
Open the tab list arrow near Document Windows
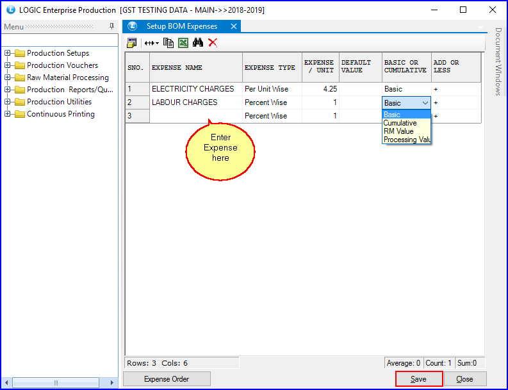(x=480, y=28)
